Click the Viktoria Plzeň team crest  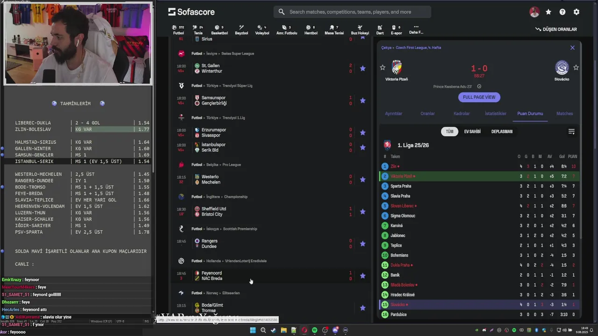397,68
